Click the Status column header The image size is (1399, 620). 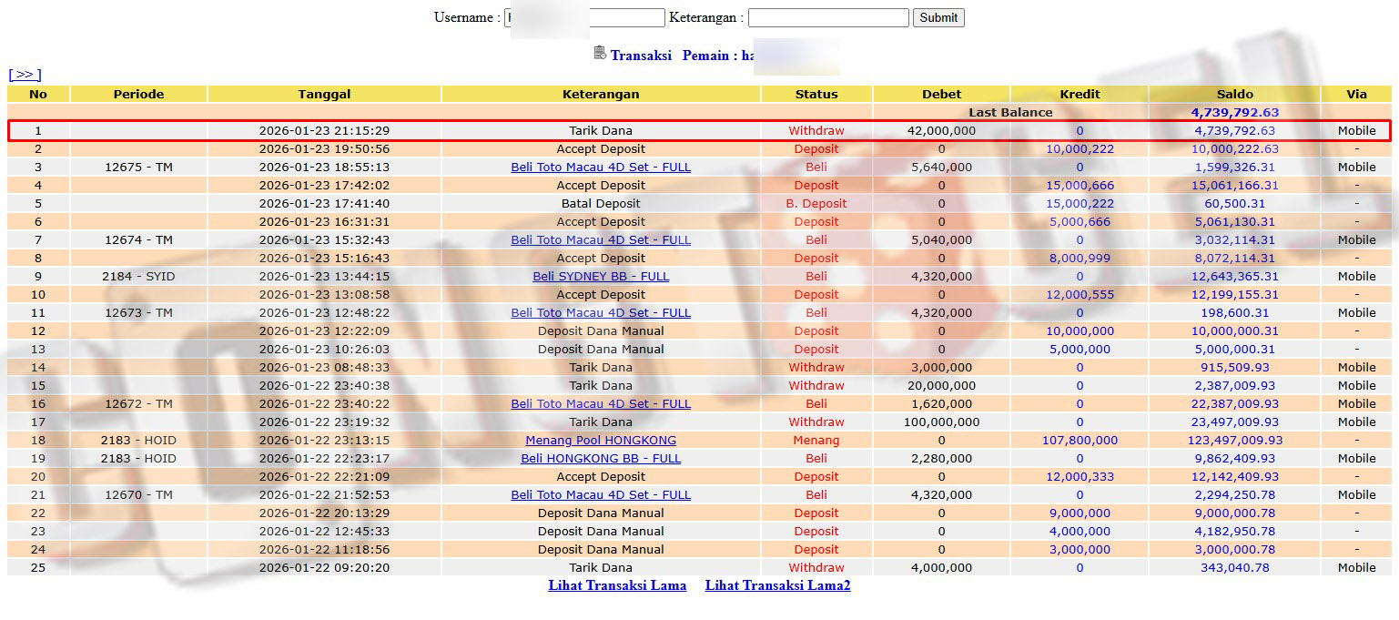816,94
